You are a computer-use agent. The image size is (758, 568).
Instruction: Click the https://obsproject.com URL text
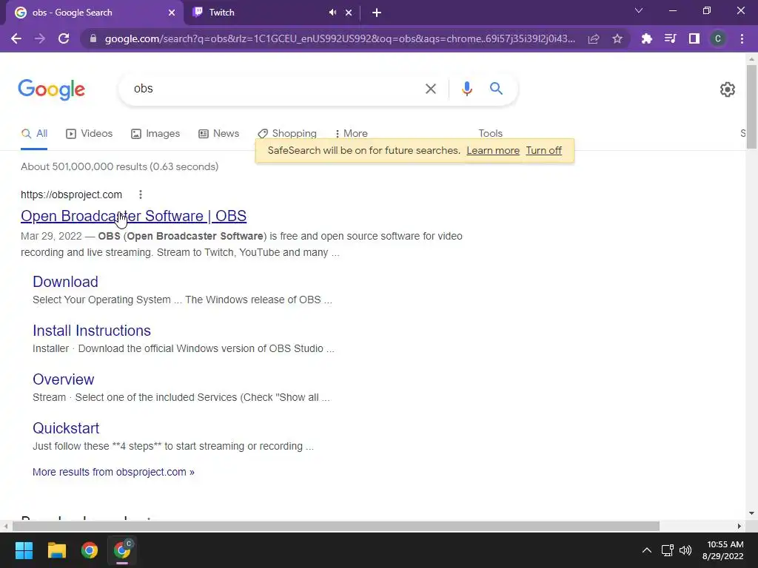pos(71,195)
